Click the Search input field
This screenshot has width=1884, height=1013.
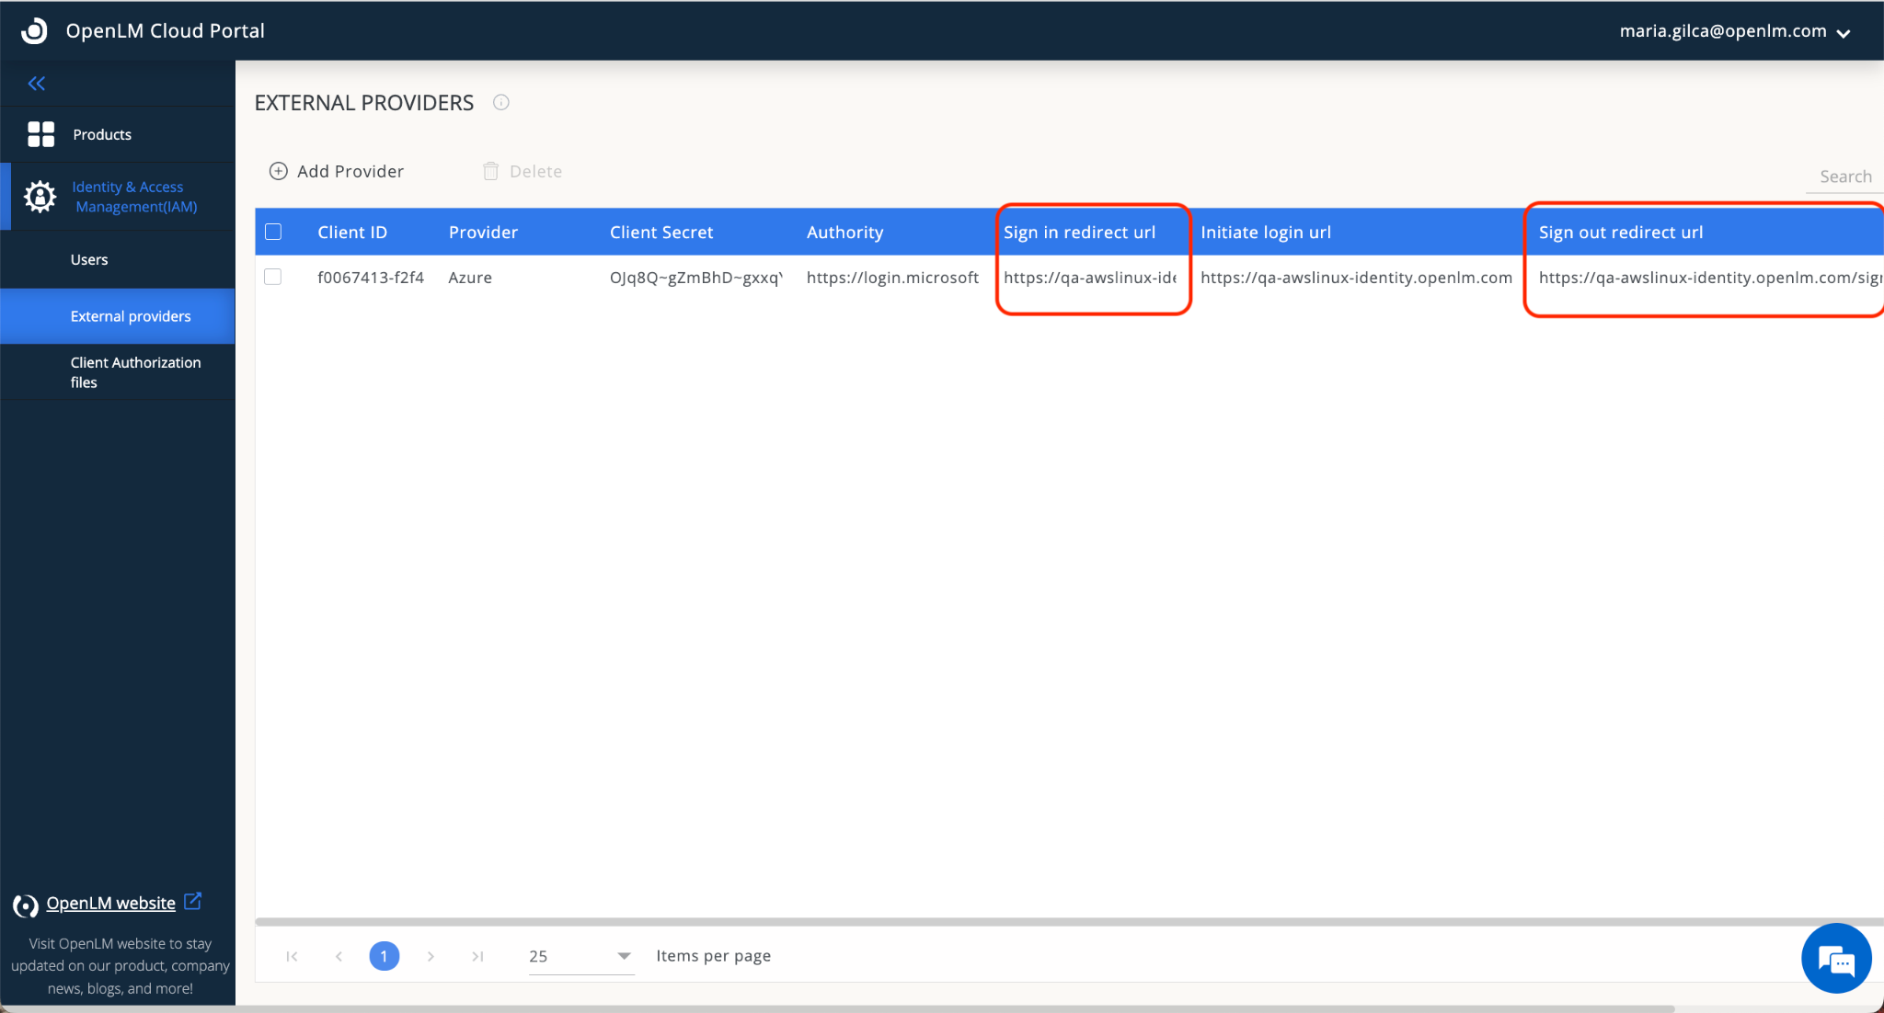(1844, 176)
